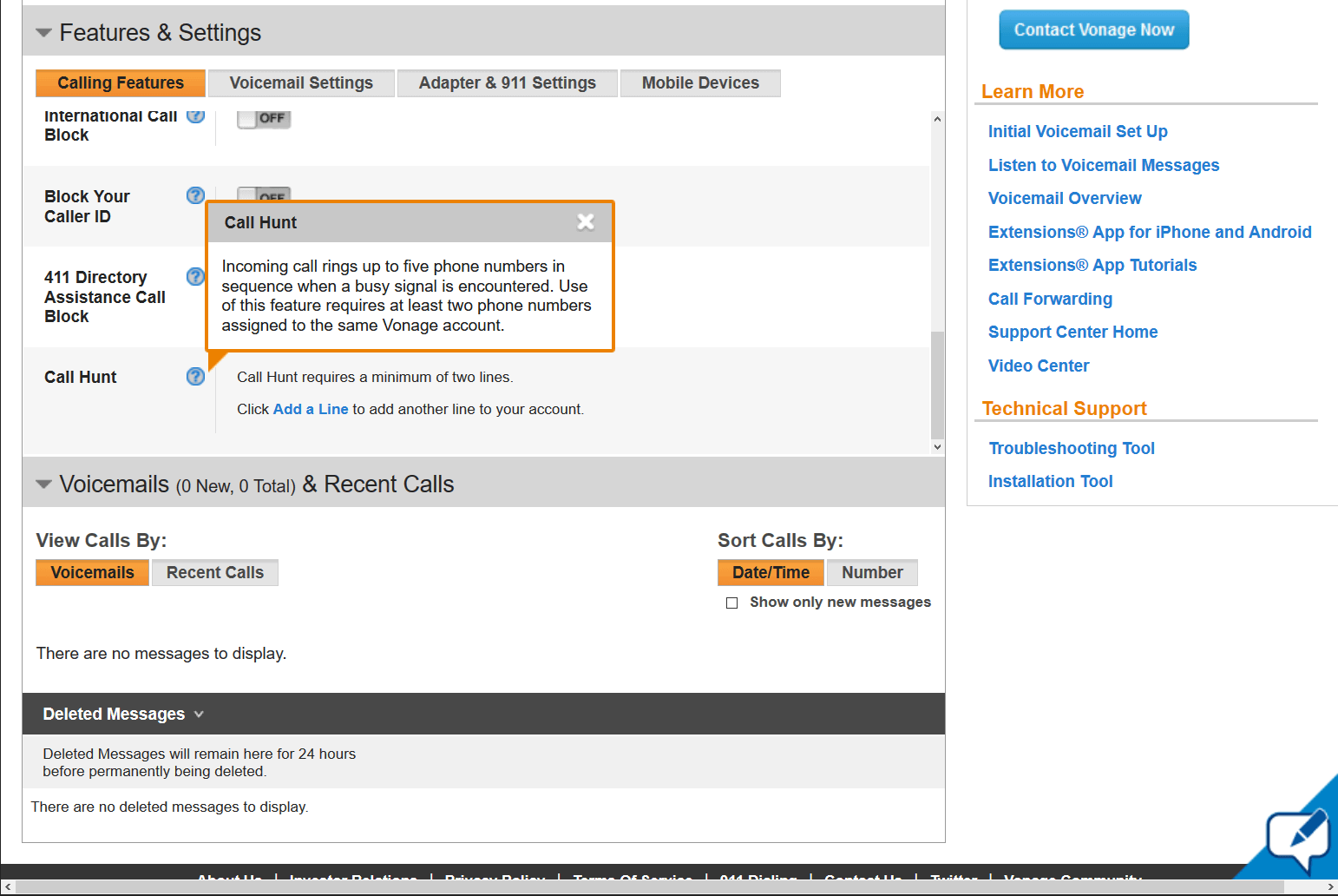Open help for 411 Directory Assistance Call Block

(x=196, y=276)
